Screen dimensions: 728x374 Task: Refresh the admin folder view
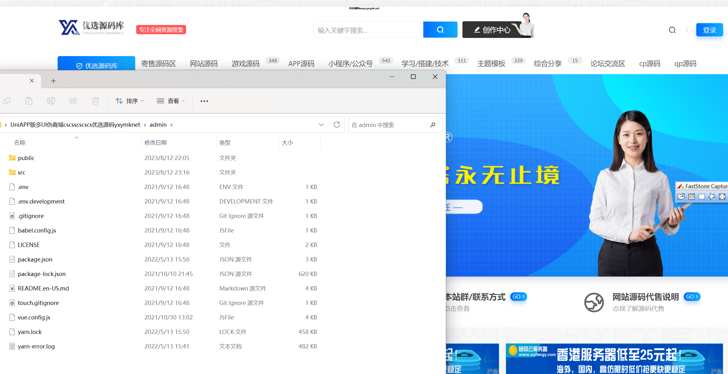tap(337, 125)
